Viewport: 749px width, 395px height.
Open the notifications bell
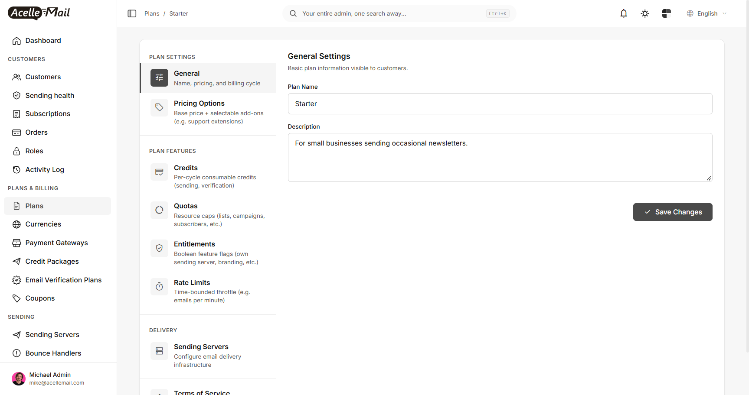click(x=624, y=13)
